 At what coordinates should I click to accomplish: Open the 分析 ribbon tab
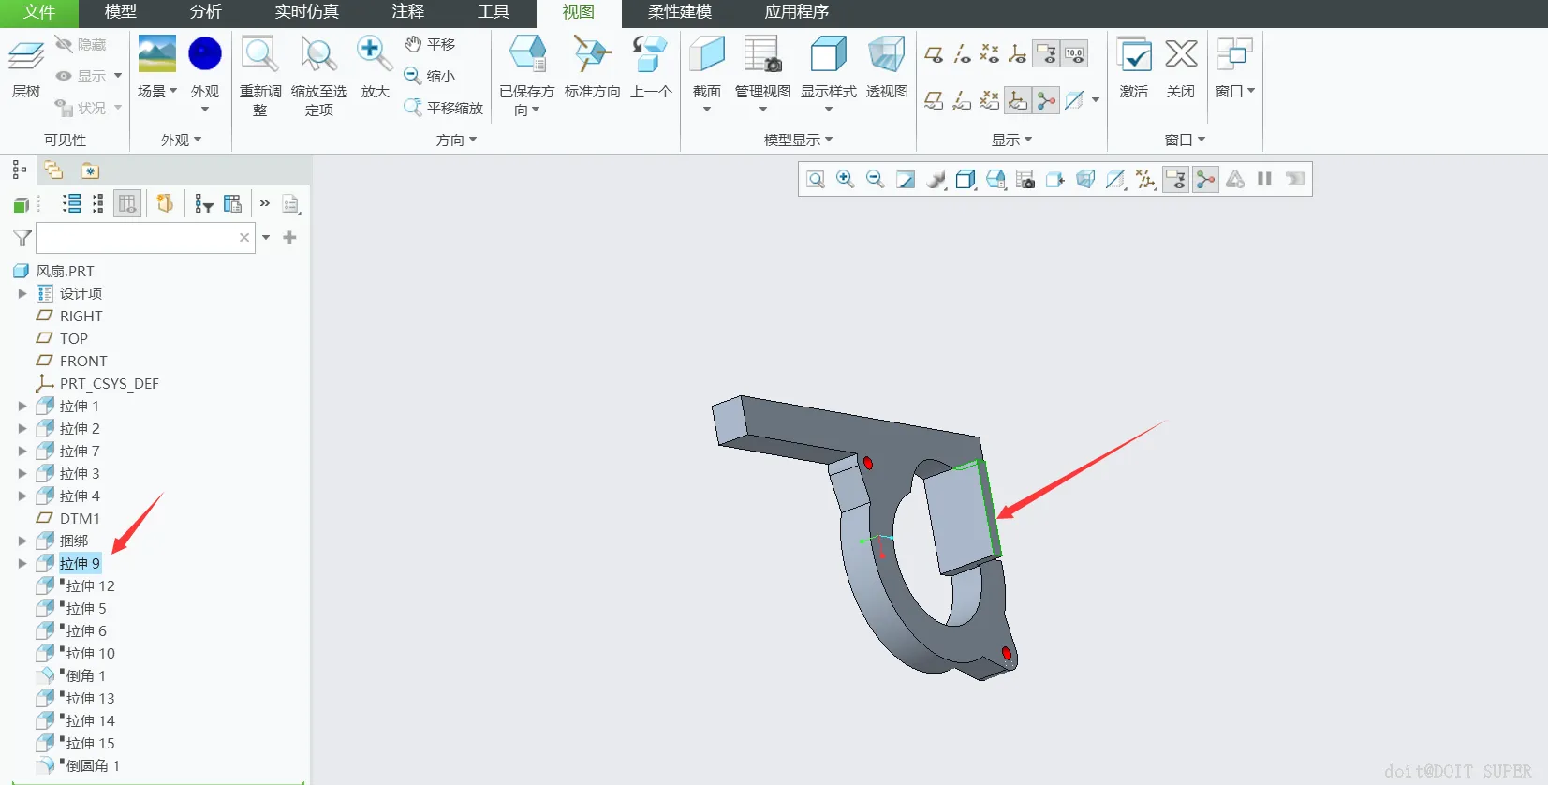point(206,12)
